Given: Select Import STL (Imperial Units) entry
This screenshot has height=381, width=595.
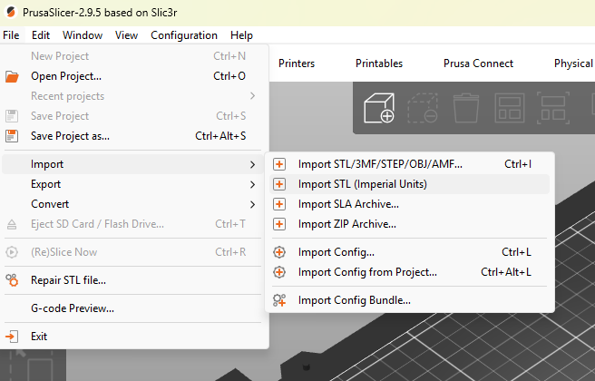Looking at the screenshot, I should [409, 184].
